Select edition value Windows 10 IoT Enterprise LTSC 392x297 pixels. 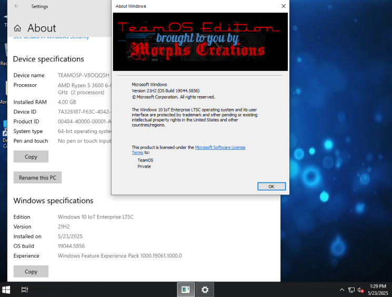click(x=95, y=217)
